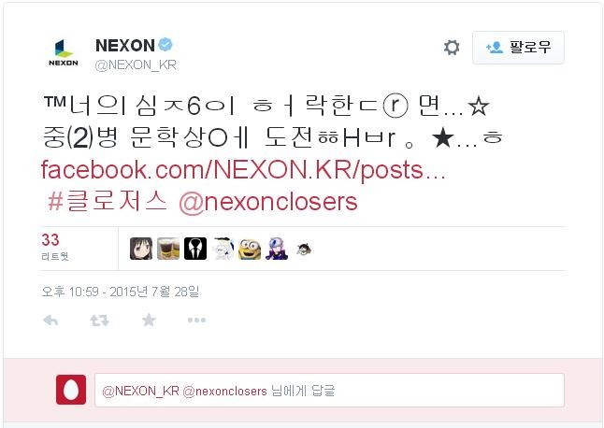The height and width of the screenshot is (428, 604).
Task: Open the @nexonclosers mention
Action: tap(268, 202)
